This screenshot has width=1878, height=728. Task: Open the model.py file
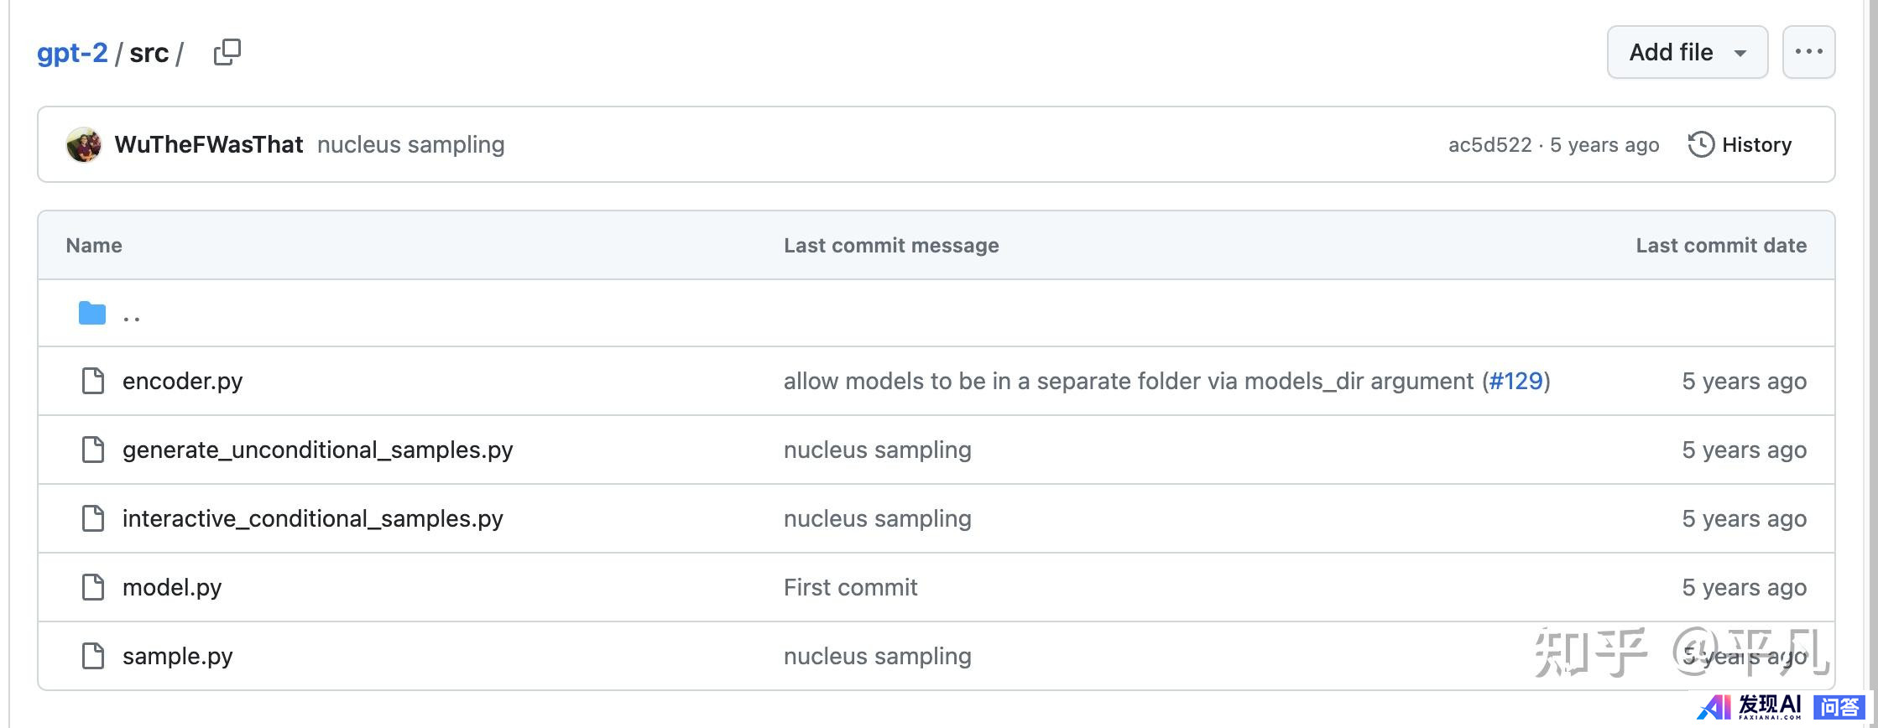coord(172,588)
